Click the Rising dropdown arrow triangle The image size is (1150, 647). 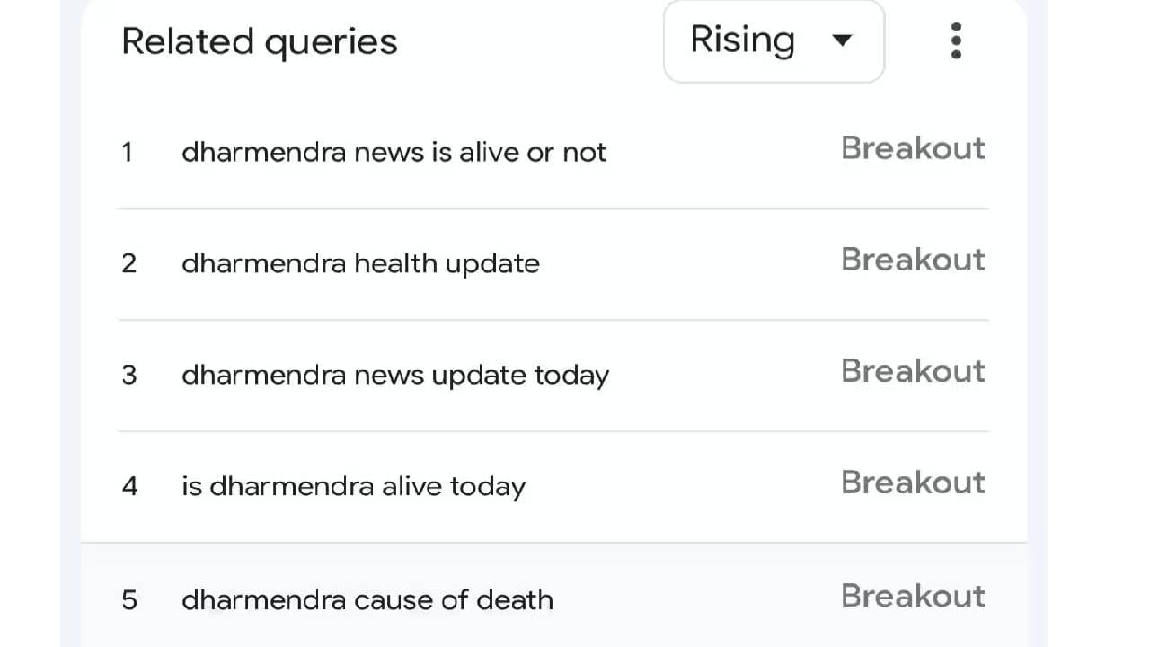pyautogui.click(x=842, y=40)
